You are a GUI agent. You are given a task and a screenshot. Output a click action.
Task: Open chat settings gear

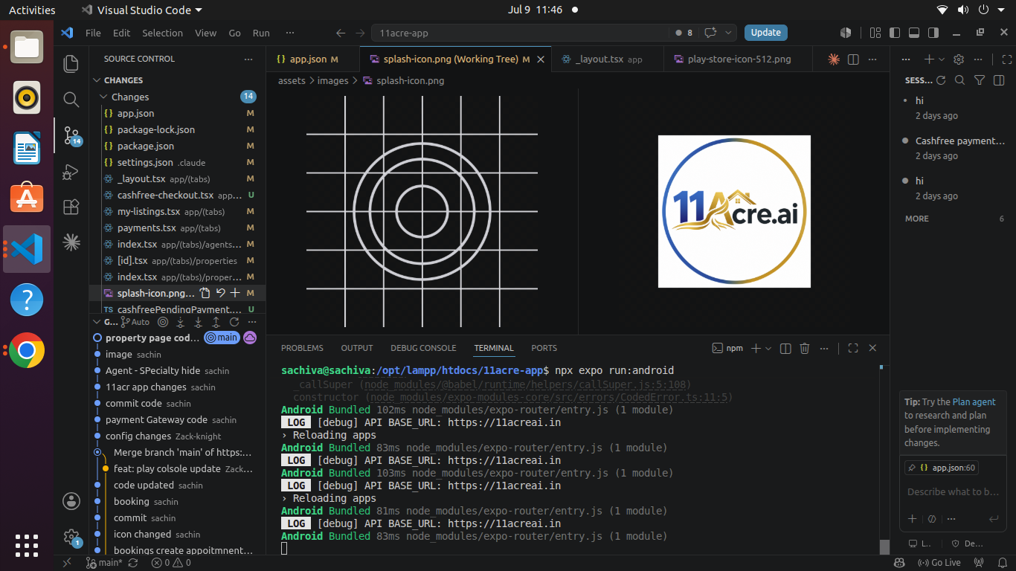(x=959, y=59)
